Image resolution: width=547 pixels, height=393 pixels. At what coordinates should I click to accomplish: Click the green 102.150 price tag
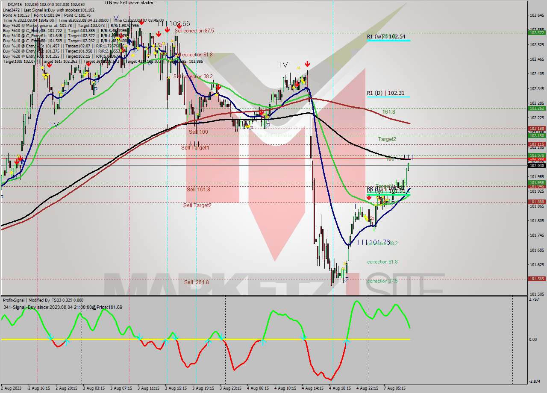click(537, 136)
